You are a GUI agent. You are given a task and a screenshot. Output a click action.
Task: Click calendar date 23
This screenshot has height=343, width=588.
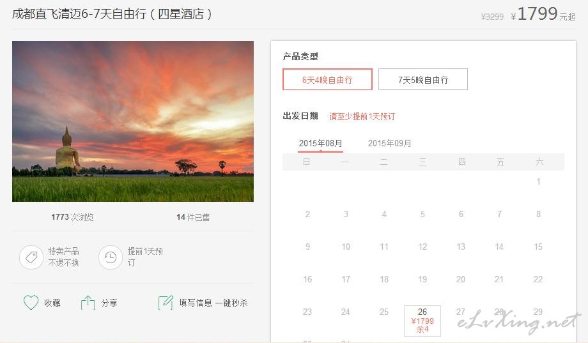tap(307, 312)
